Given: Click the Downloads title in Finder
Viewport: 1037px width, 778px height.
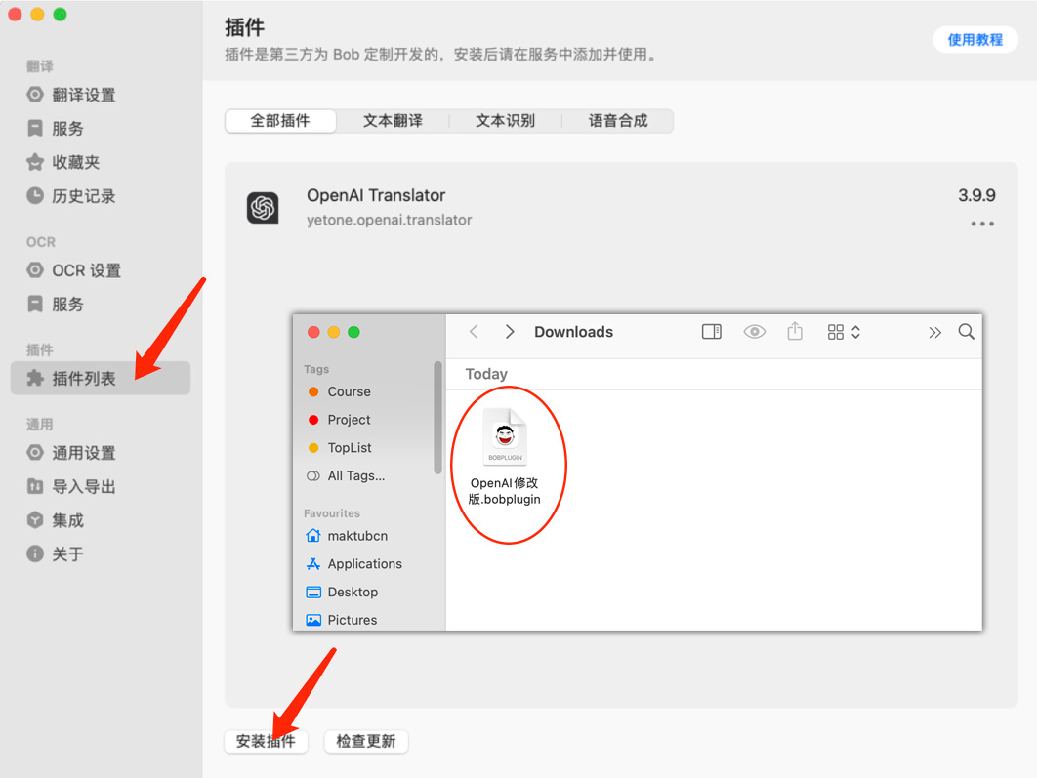Looking at the screenshot, I should coord(573,332).
